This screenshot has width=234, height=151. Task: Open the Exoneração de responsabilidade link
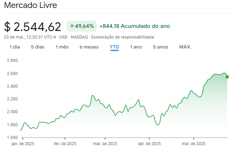(123, 37)
